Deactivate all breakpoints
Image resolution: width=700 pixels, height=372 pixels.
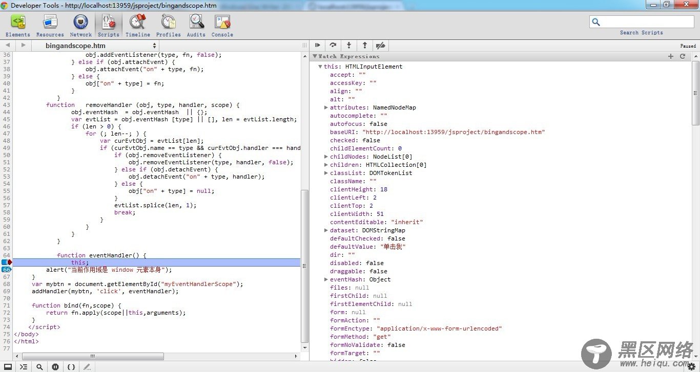380,46
